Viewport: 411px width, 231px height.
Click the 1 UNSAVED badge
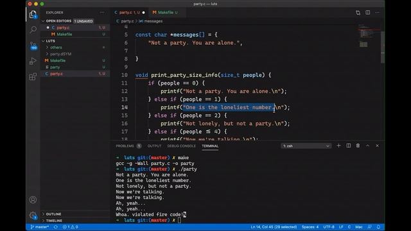pyautogui.click(x=83, y=21)
